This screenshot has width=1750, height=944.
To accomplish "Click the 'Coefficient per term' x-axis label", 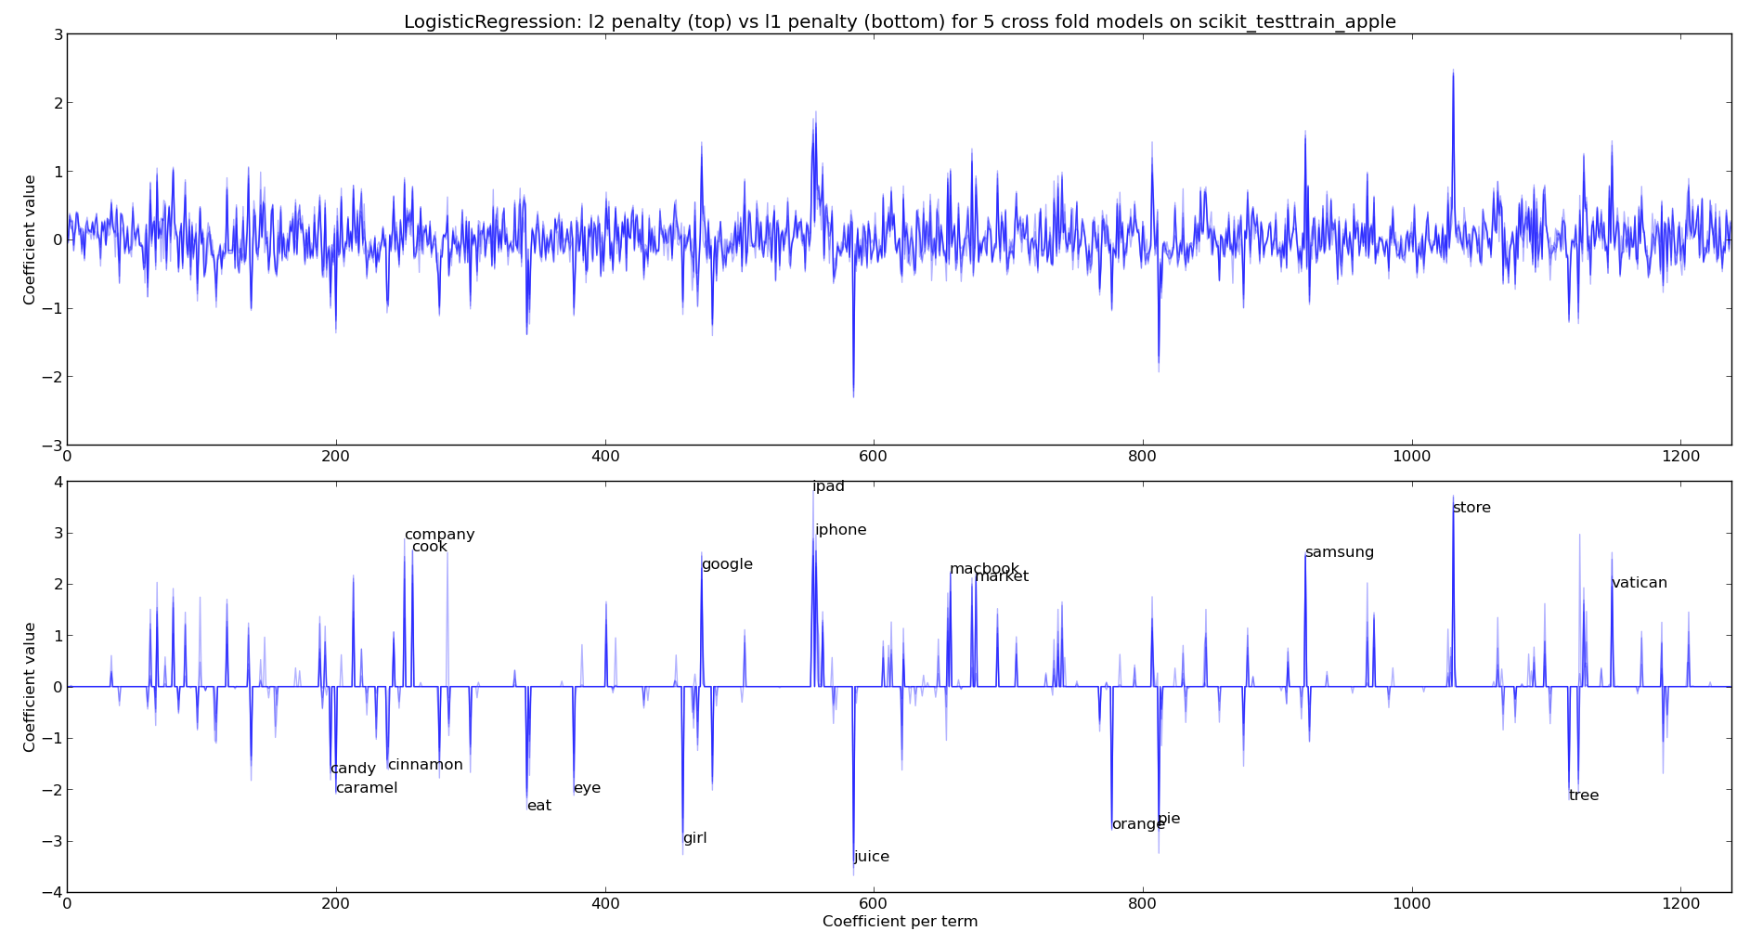I will [900, 922].
